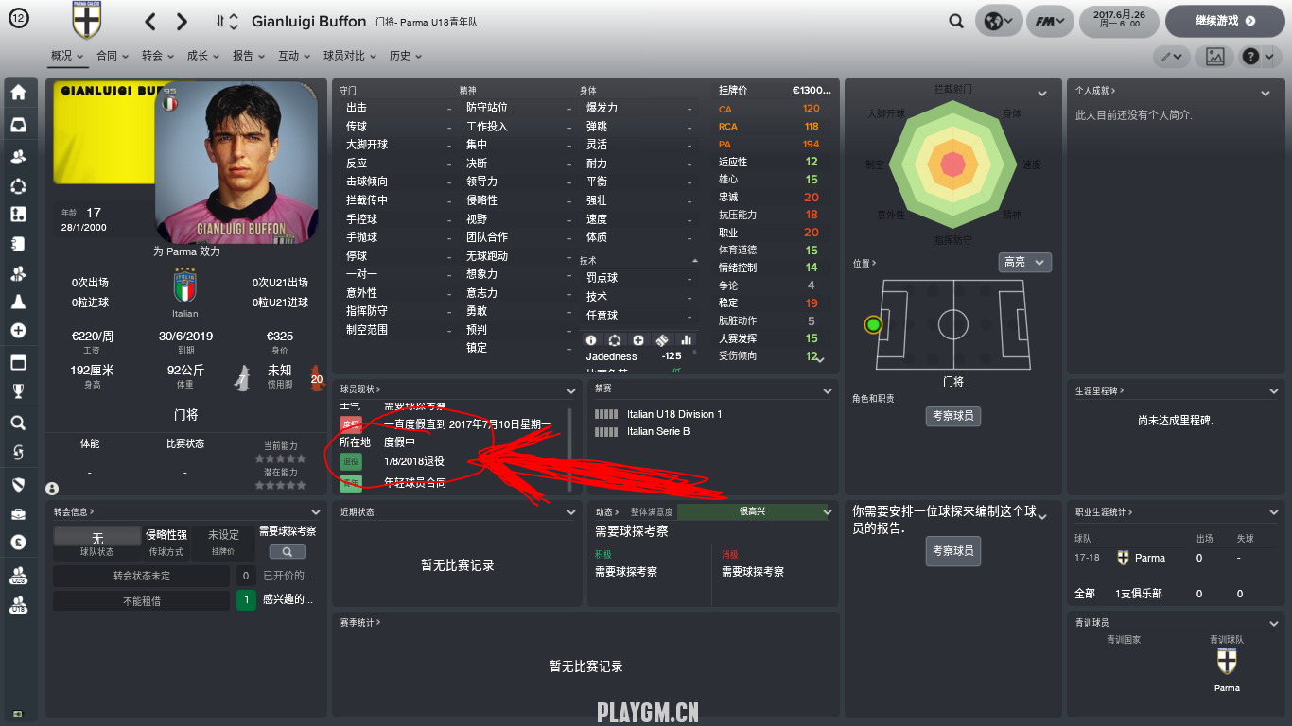Open the 高亮 highlight dropdown
The width and height of the screenshot is (1292, 726).
[x=1024, y=262]
